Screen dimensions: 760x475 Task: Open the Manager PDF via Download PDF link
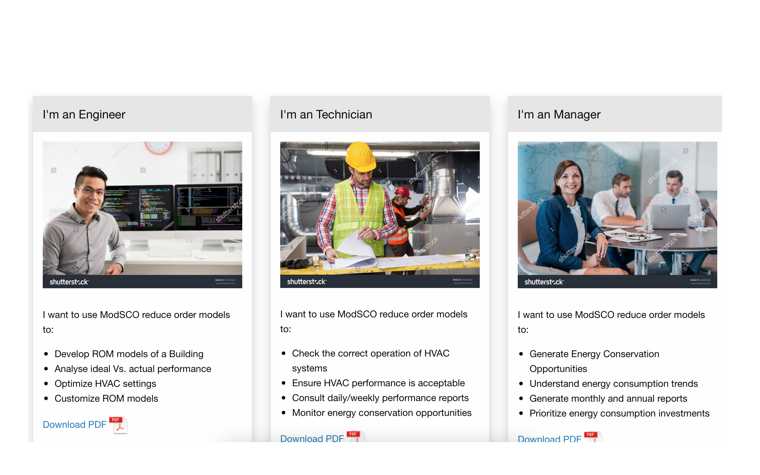(x=549, y=438)
